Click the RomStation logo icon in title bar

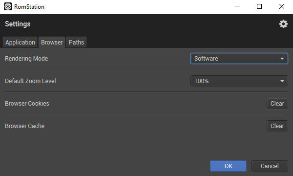[8, 6]
